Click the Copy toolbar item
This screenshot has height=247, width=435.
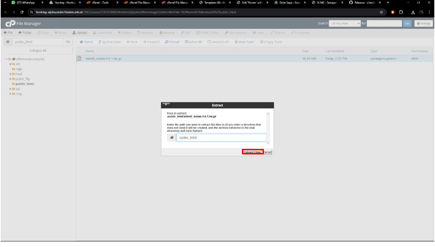[x=43, y=33]
